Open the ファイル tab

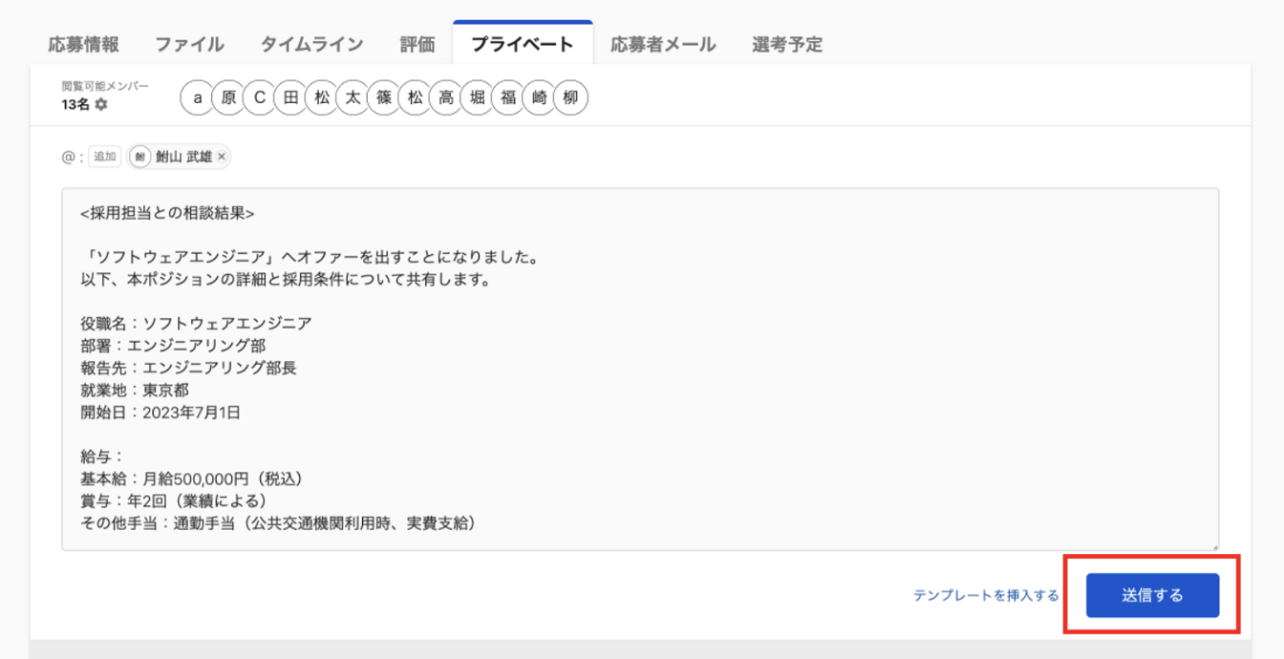coord(189,44)
